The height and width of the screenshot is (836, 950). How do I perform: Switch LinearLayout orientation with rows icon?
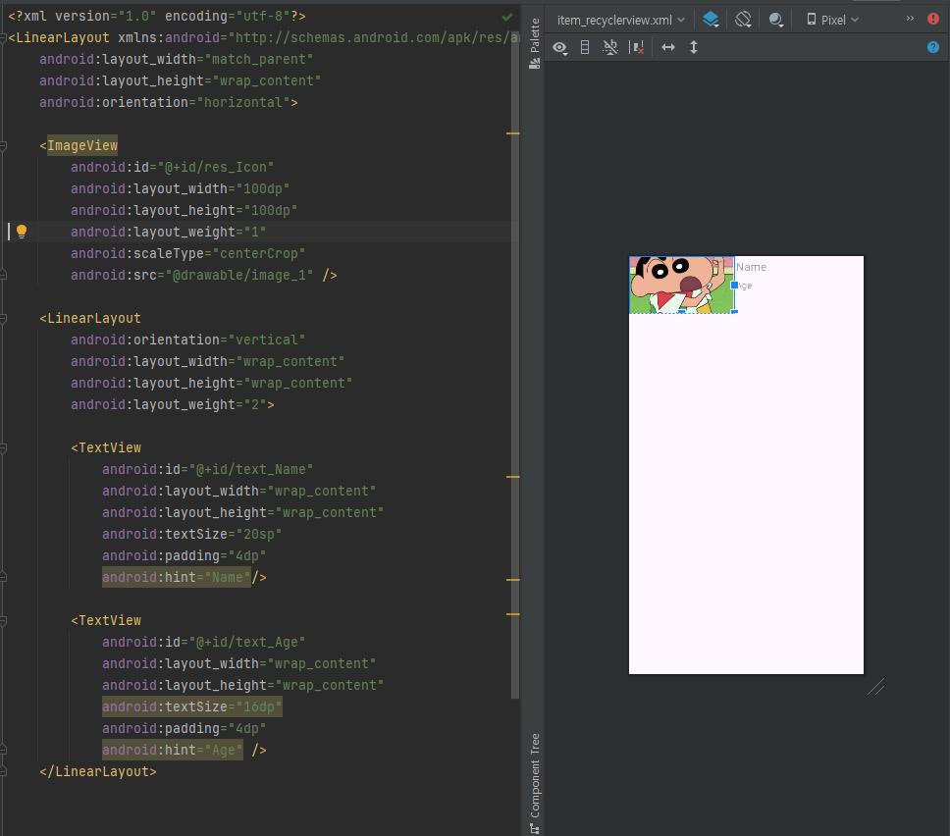tap(585, 47)
